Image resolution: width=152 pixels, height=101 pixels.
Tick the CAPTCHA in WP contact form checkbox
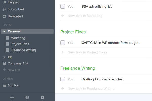coord(63,43)
